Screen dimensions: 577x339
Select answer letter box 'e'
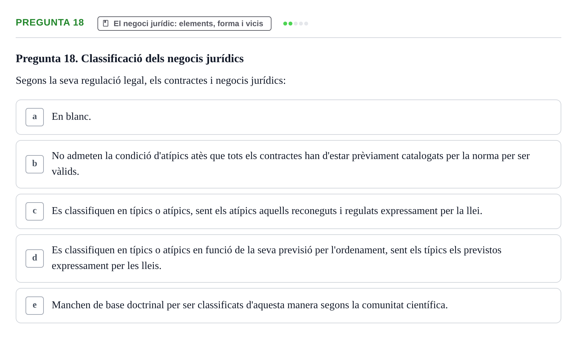[x=35, y=306]
